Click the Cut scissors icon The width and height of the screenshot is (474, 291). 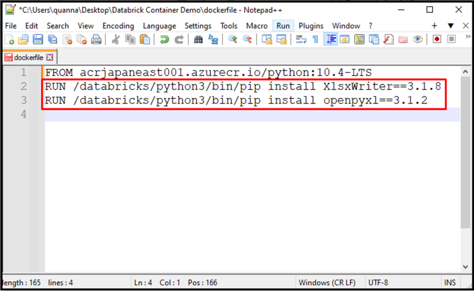(x=116, y=40)
